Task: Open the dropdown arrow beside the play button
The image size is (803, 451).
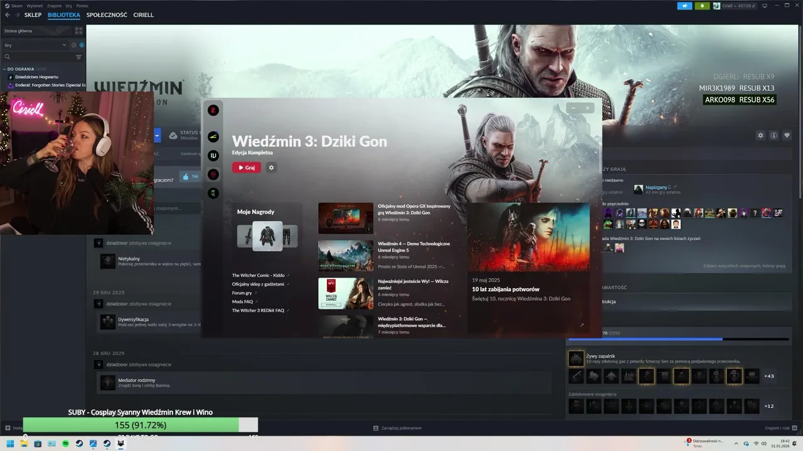Action: pyautogui.click(x=157, y=135)
